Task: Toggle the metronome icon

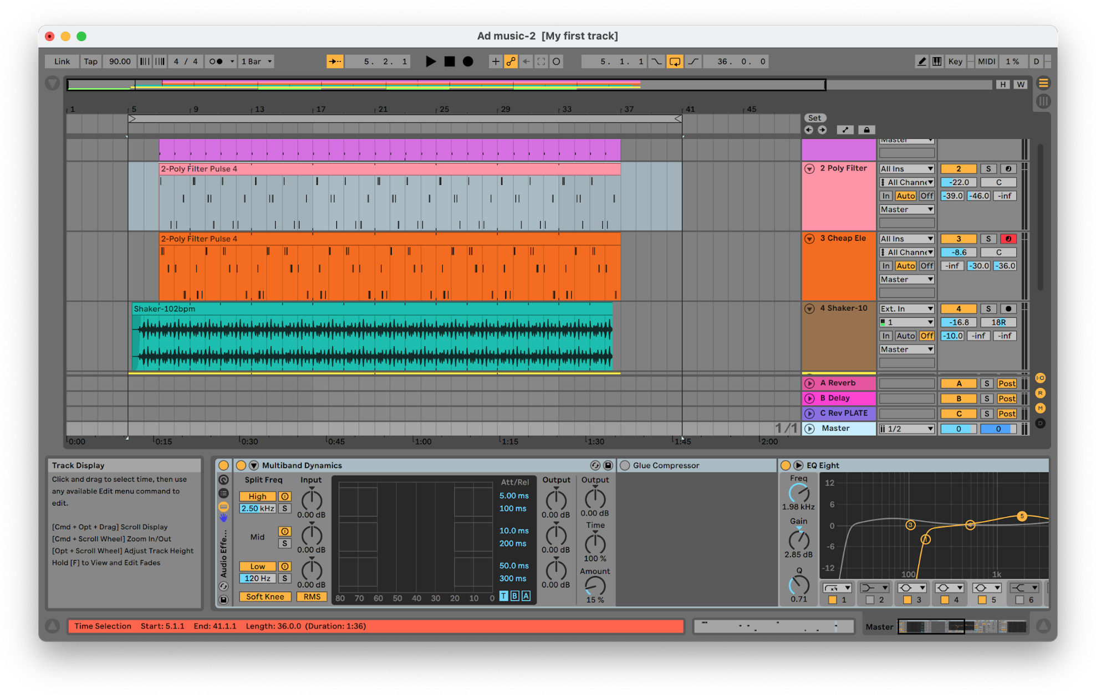Action: pos(216,61)
